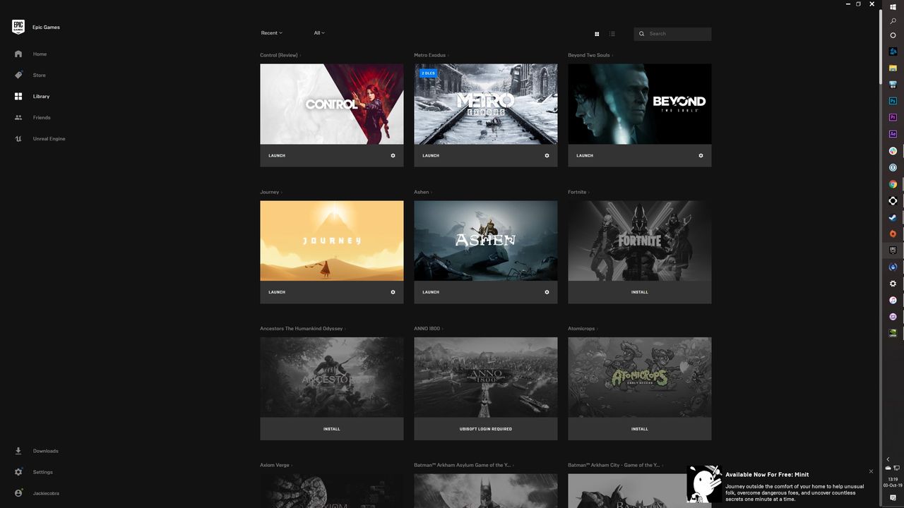904x508 pixels.
Task: Show hidden system tray icons
Action: (888, 459)
